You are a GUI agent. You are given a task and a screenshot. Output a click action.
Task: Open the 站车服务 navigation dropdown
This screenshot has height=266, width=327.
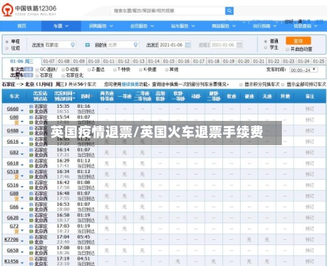pos(182,26)
